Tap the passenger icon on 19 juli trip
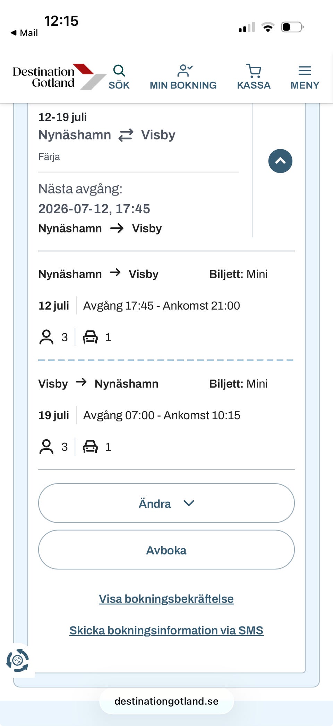This screenshot has width=333, height=726. [46, 447]
